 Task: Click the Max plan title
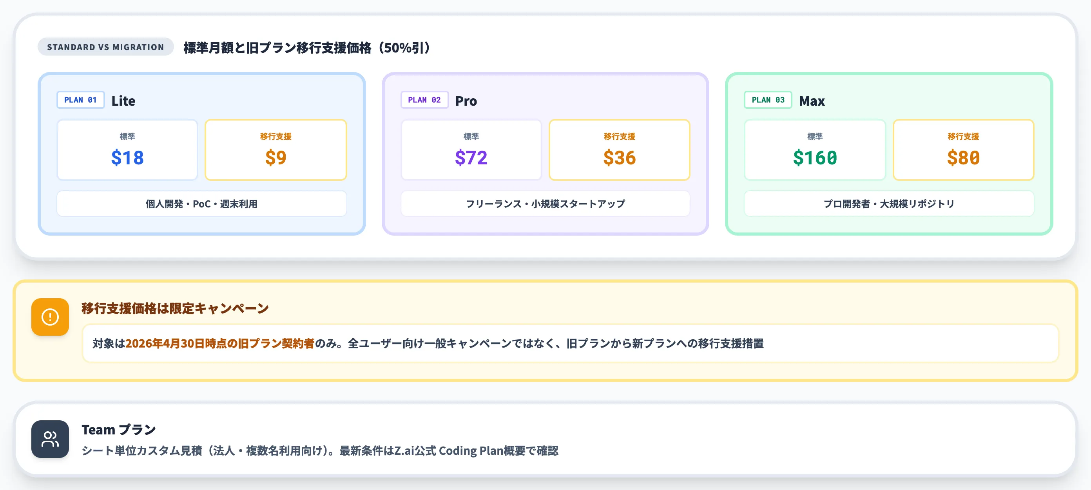click(x=812, y=101)
